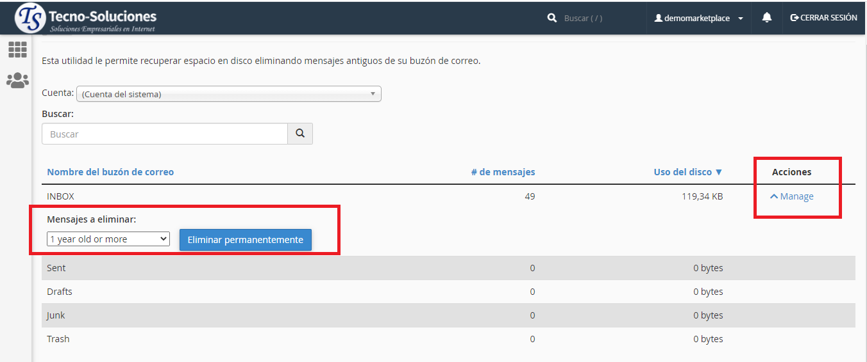
Task: Click Eliminar permanentemente button
Action: [246, 240]
